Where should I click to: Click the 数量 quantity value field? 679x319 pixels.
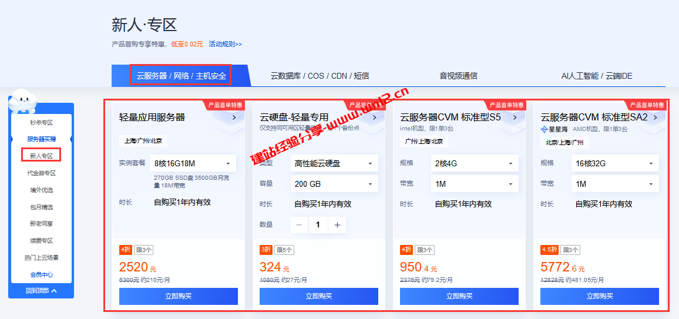point(318,224)
